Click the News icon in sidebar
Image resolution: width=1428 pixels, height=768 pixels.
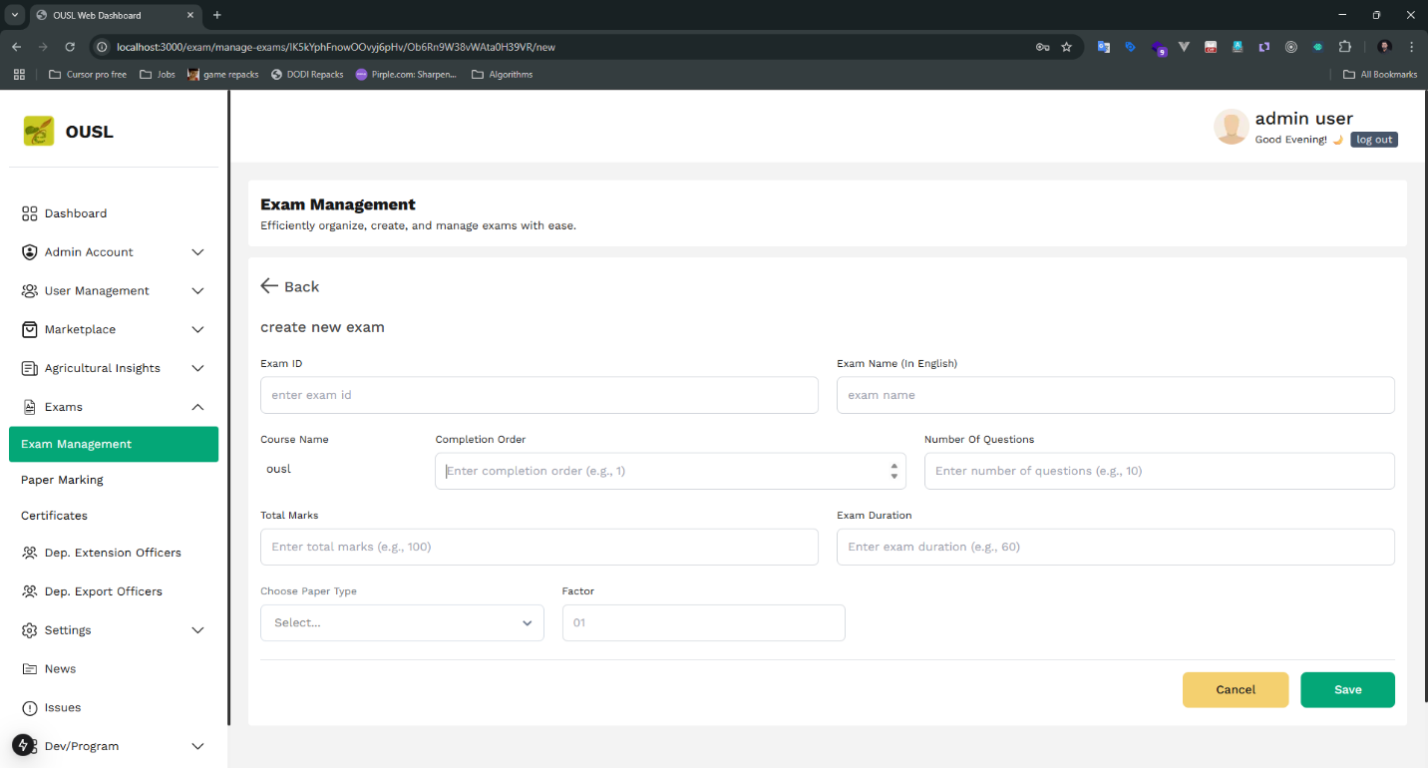(x=29, y=669)
